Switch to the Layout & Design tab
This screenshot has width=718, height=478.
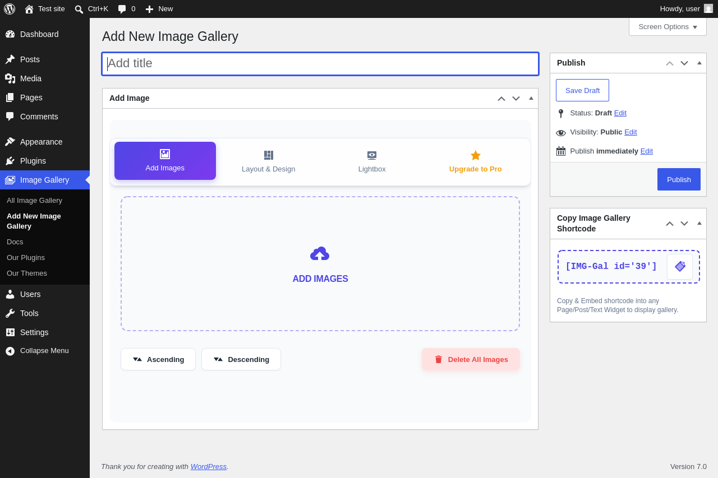coord(269,161)
